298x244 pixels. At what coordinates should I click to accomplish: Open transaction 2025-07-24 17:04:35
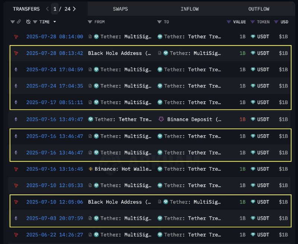pos(54,86)
